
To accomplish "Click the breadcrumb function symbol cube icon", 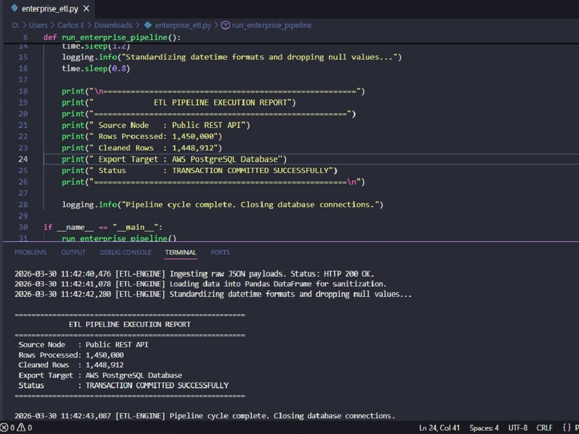I will [225, 25].
